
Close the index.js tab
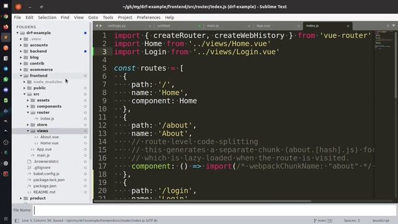point(348,26)
